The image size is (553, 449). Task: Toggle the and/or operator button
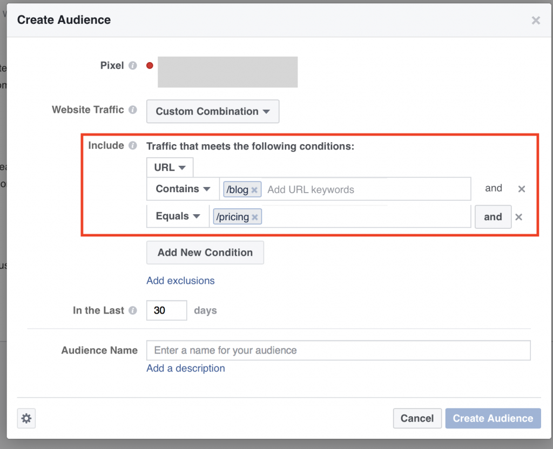pyautogui.click(x=493, y=216)
